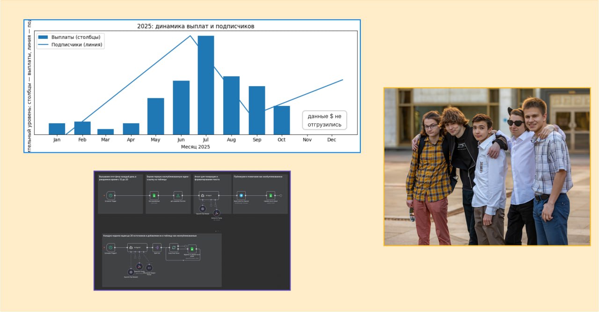Image resolution: width=599 pixels, height=312 pixels.
Task: Click the 'Выплаты (столбцы)' legend entry
Action: 70,37
